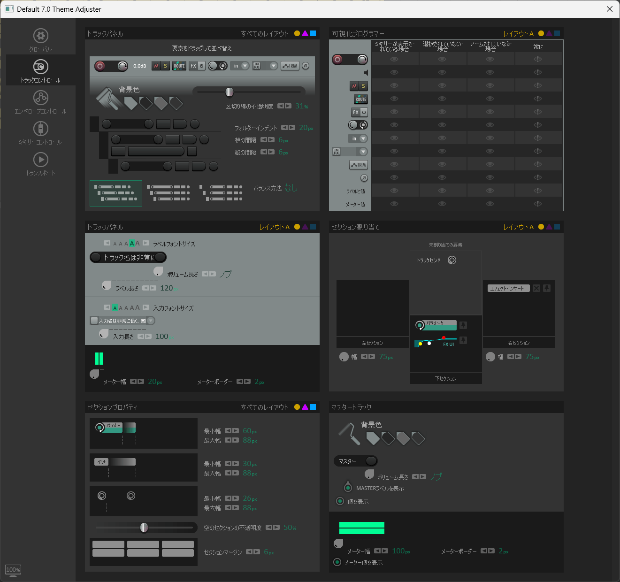Click the X button beside エフェクトインサート

click(536, 288)
